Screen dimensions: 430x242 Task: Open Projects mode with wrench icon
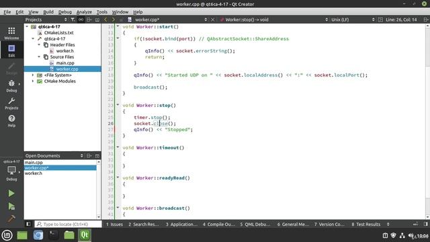(11, 104)
